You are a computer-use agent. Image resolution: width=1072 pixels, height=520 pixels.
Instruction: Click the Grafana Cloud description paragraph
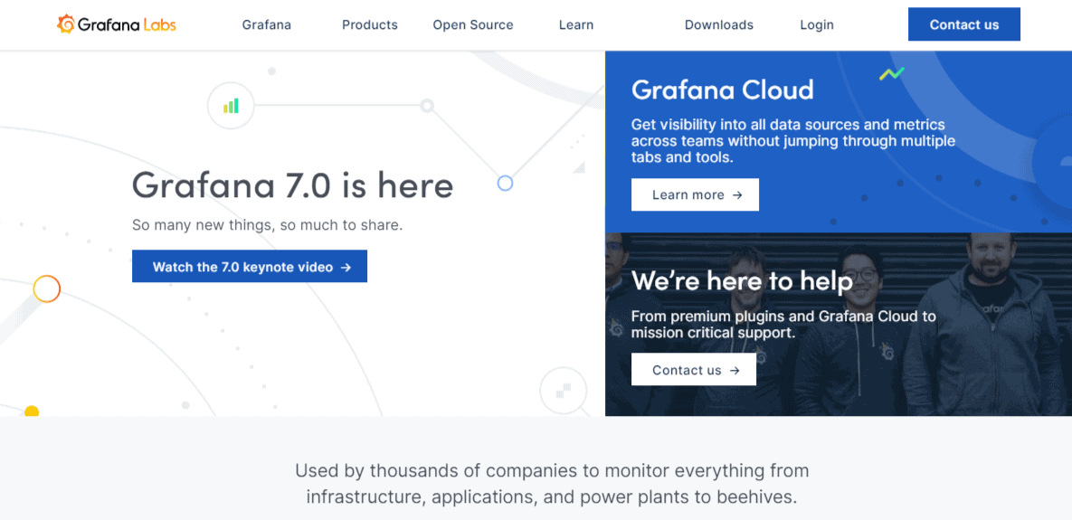pyautogui.click(x=793, y=141)
